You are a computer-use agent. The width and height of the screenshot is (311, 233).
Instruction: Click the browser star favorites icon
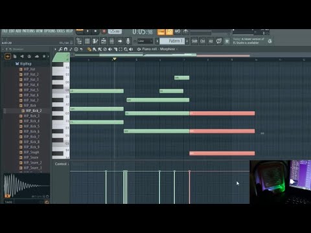click(x=44, y=56)
